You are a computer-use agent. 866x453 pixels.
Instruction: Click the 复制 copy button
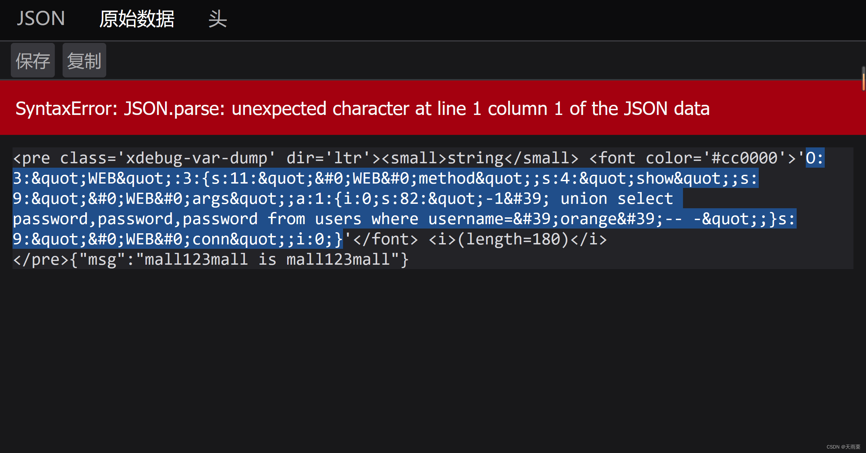click(x=84, y=60)
